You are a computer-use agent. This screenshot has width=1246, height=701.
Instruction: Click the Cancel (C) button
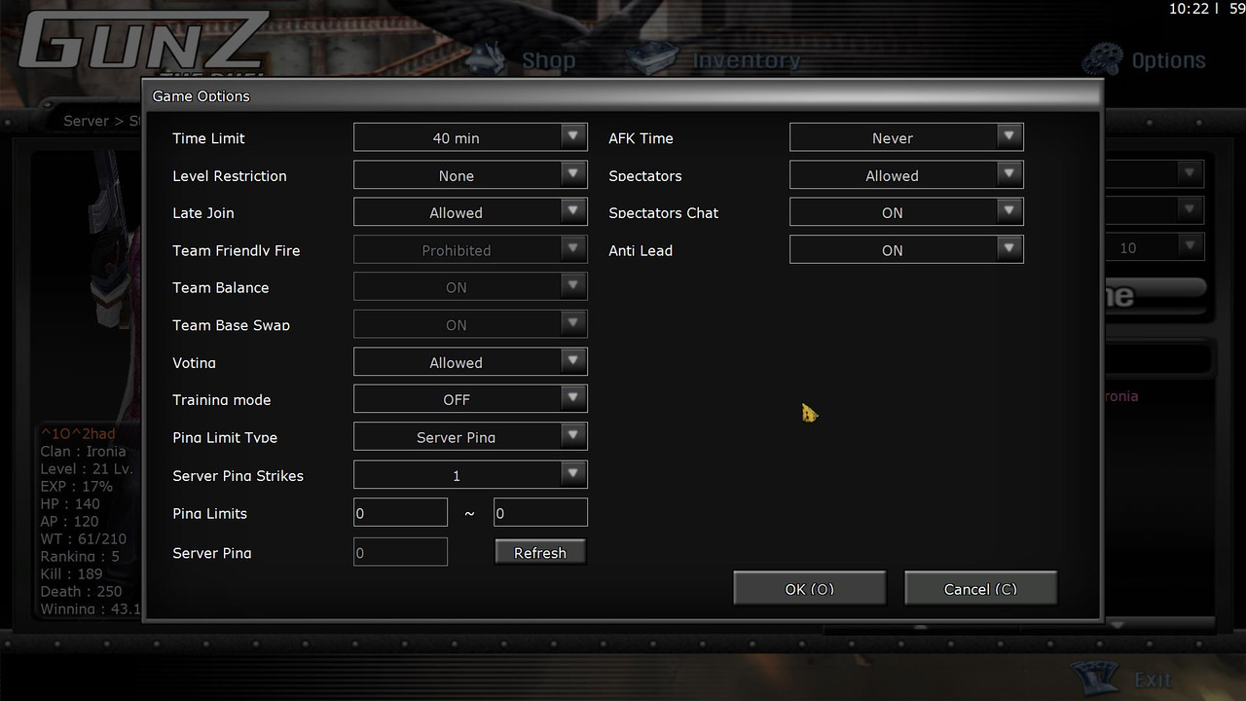tap(980, 588)
